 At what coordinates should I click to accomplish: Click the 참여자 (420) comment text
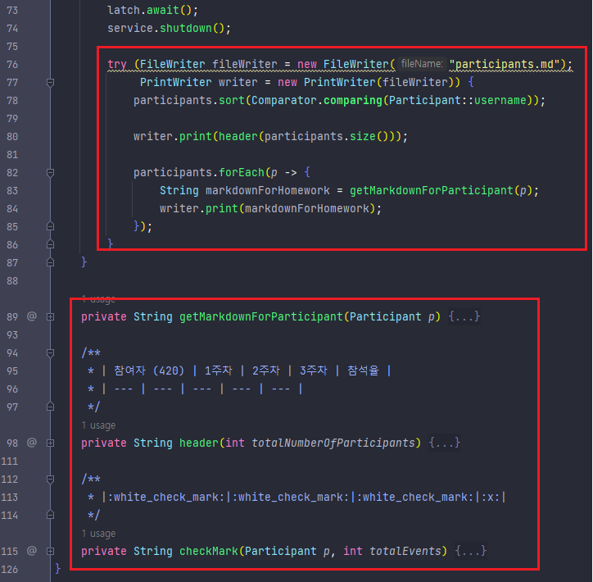[x=149, y=371]
